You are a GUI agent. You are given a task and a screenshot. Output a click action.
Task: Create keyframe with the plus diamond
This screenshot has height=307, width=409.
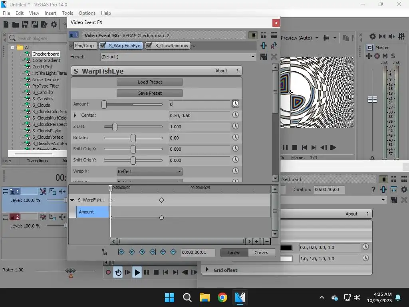pos(163,252)
